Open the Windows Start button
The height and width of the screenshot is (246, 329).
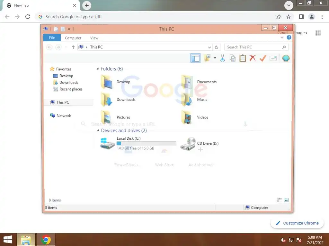pyautogui.click(x=8, y=240)
